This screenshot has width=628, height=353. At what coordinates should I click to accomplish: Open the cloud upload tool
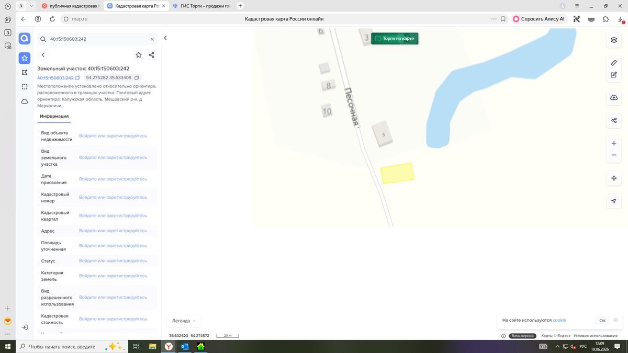pyautogui.click(x=614, y=98)
